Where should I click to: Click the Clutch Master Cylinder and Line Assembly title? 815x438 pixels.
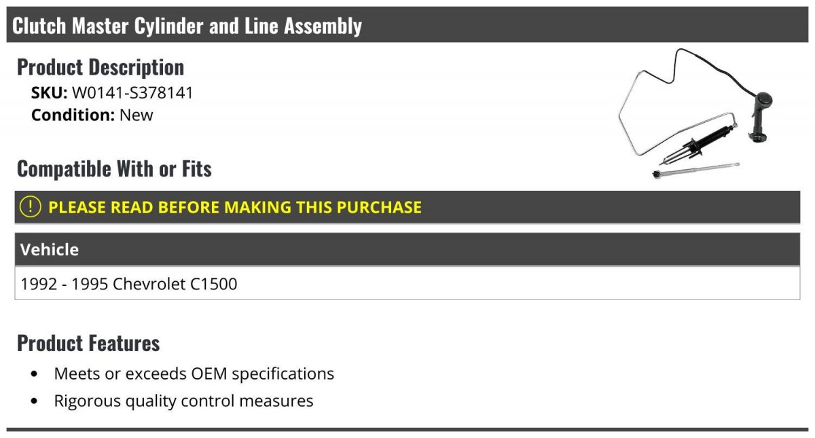point(187,26)
